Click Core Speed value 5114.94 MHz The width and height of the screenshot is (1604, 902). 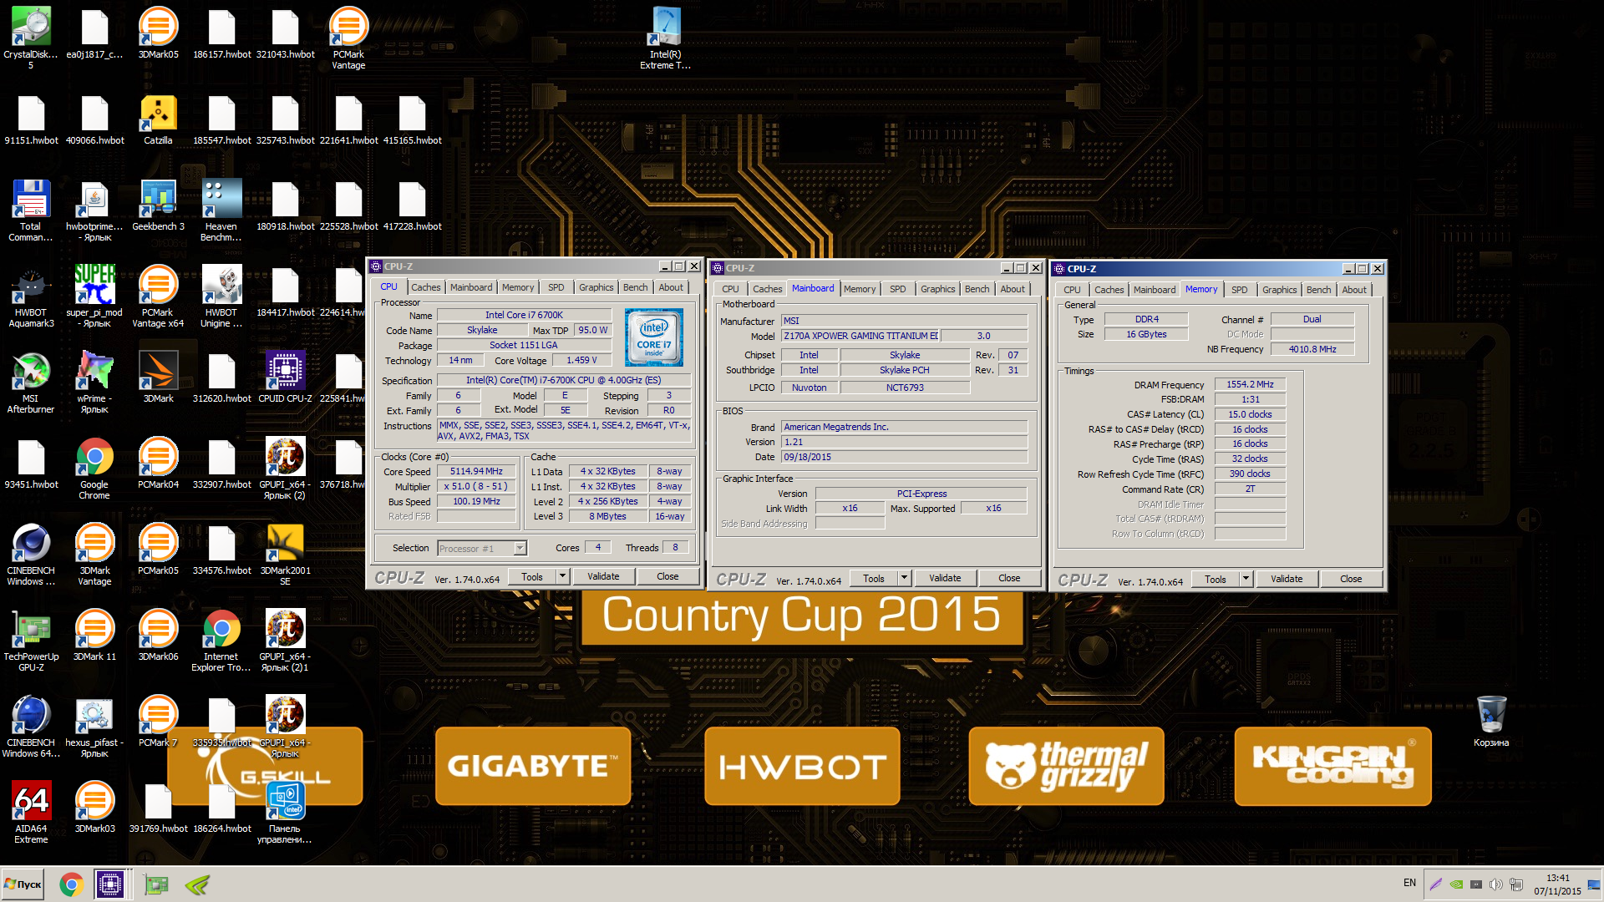tap(476, 472)
